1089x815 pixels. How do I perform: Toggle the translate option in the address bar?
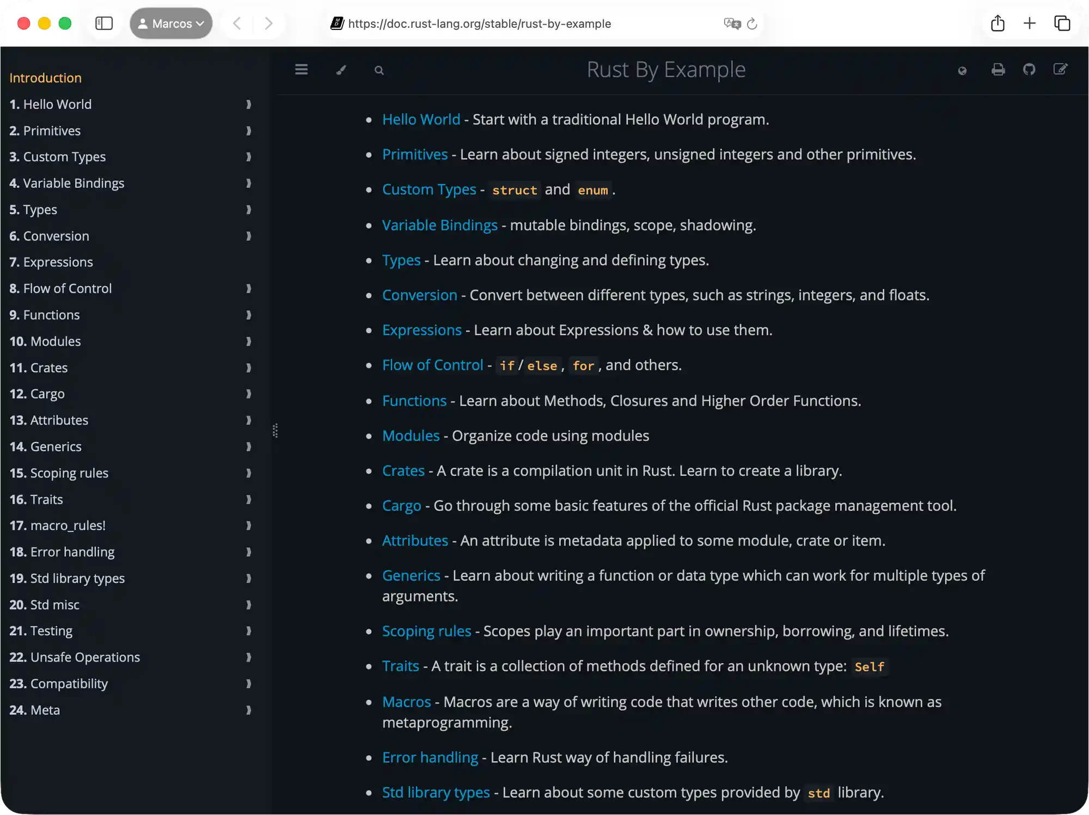pyautogui.click(x=731, y=23)
